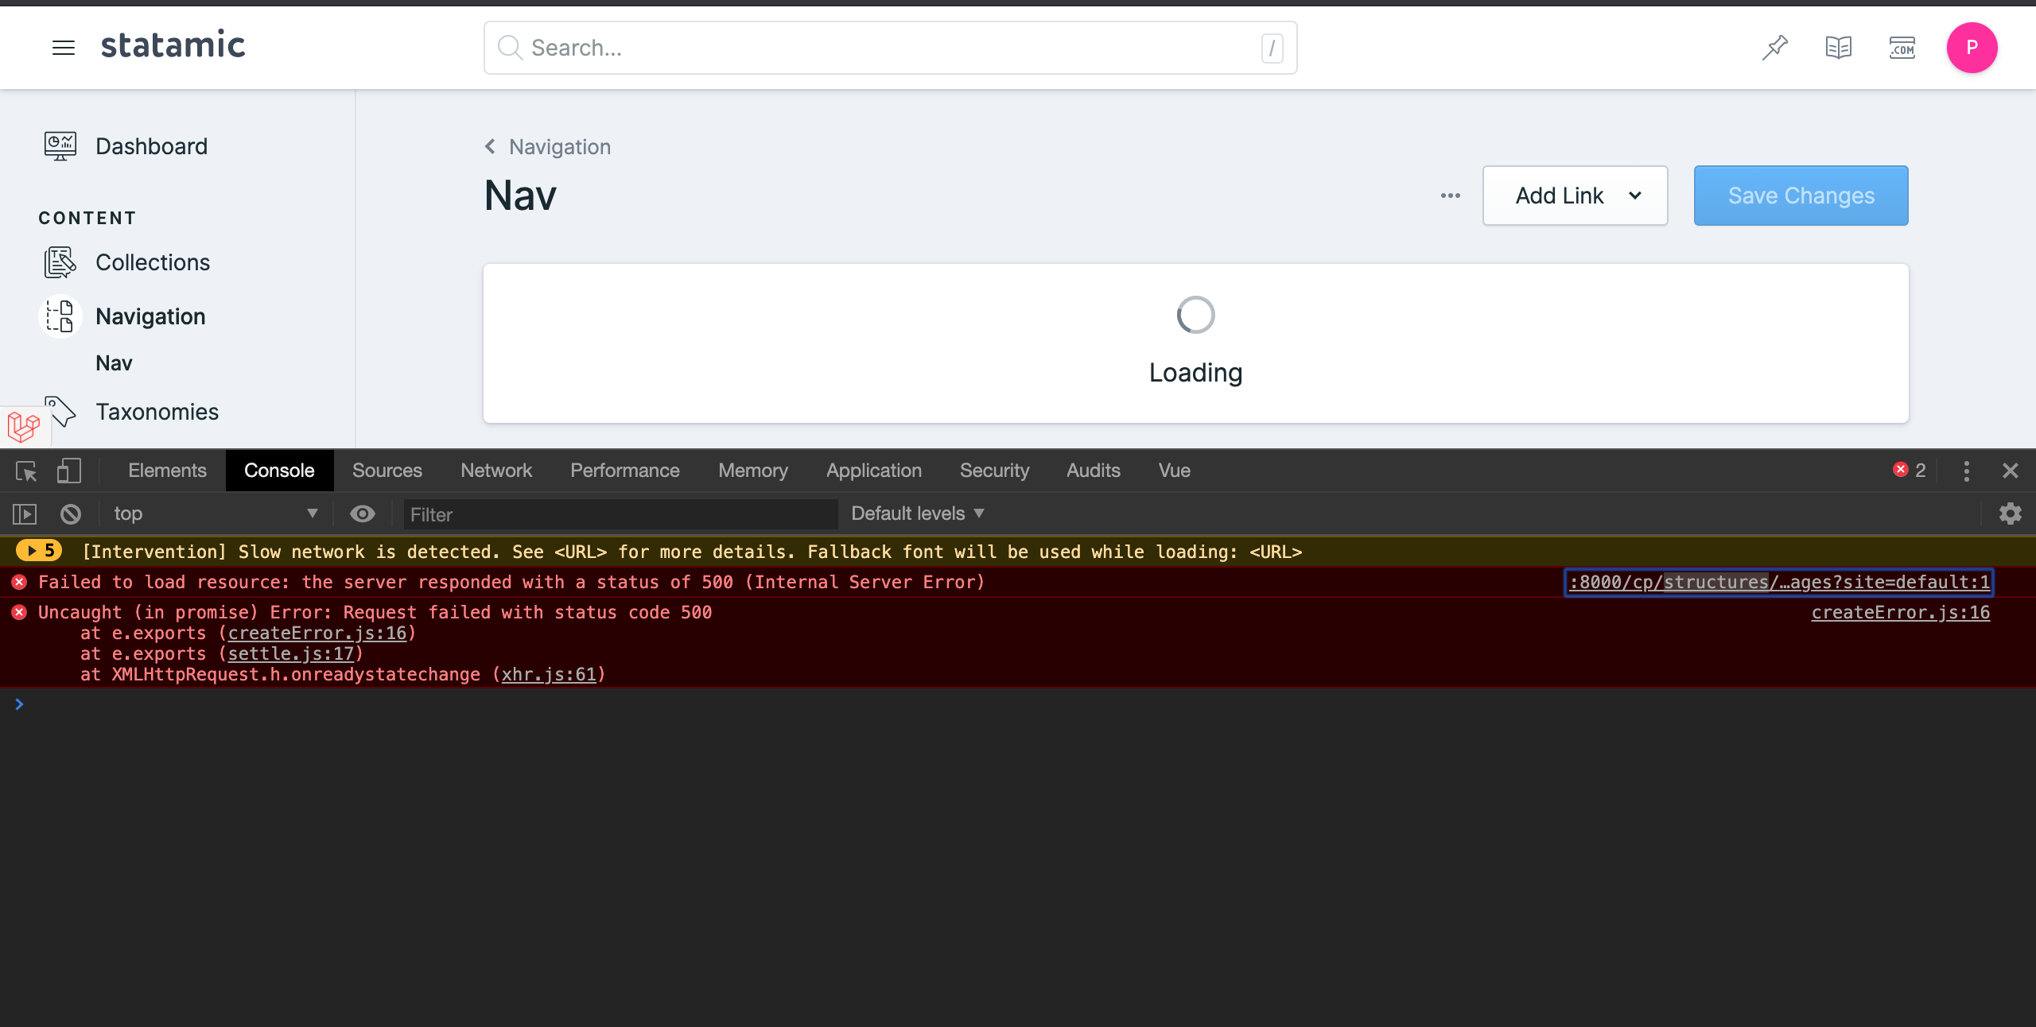Pin the navigation sidebar
Screen dimensions: 2036x1027
coord(1774,48)
